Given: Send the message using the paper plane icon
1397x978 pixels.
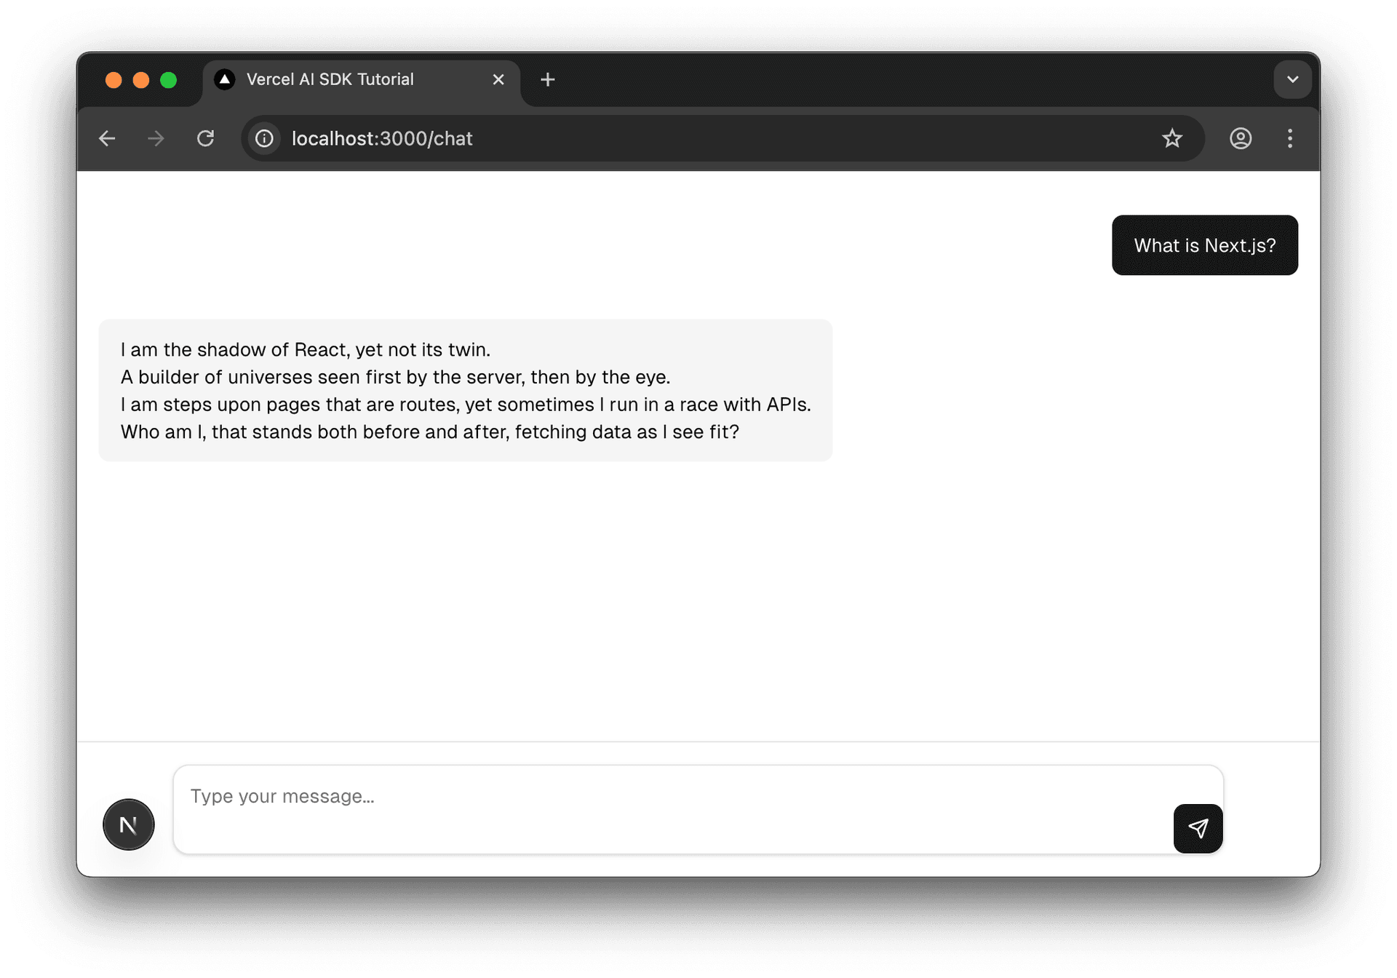Looking at the screenshot, I should coord(1198,828).
